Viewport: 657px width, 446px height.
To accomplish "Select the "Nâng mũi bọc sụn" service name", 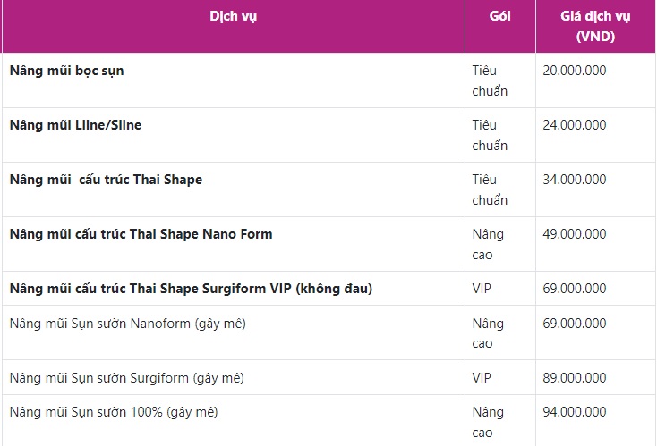I will (67, 71).
